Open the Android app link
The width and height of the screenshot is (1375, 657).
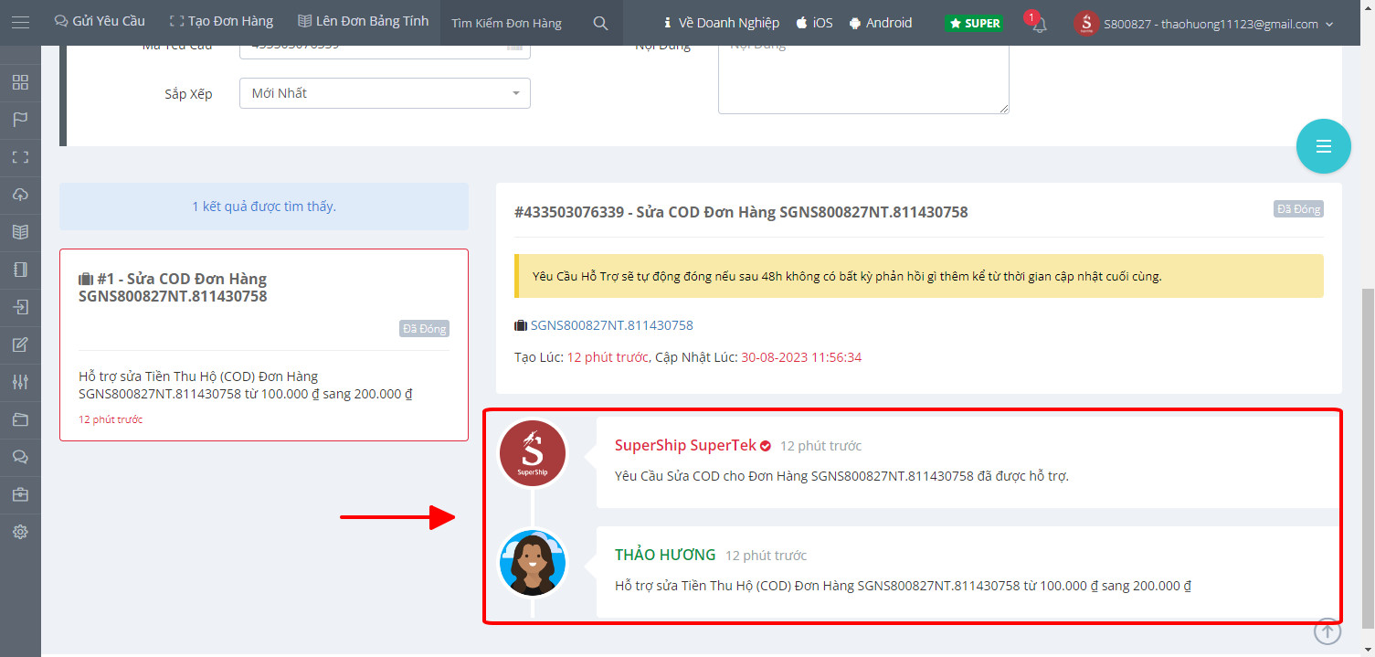880,23
